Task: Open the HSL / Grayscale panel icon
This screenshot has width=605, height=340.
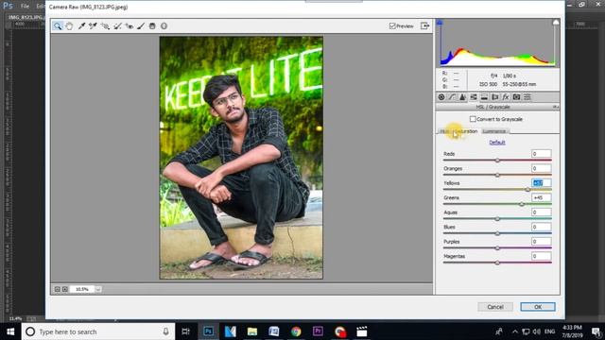Action: (474, 97)
